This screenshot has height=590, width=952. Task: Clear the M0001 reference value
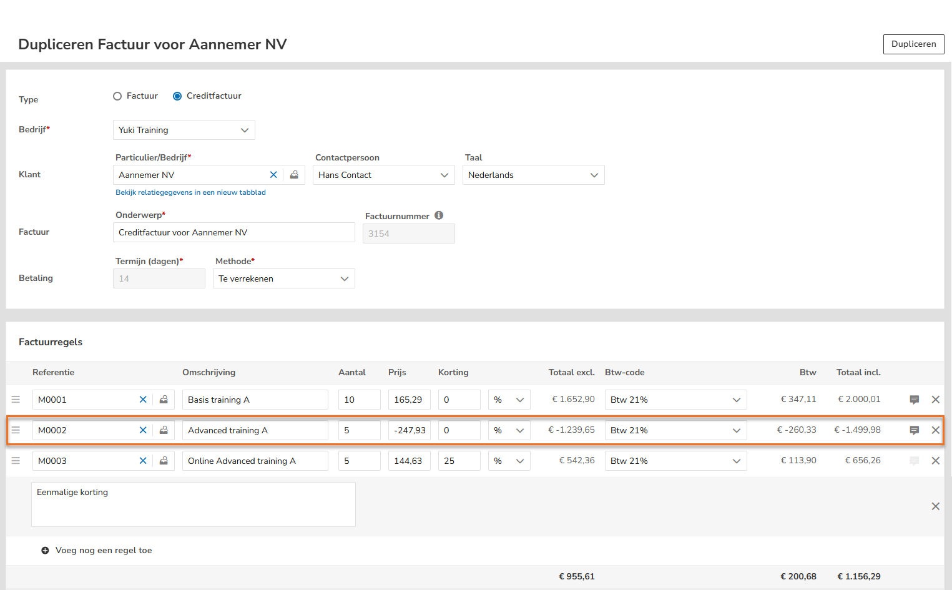[143, 400]
